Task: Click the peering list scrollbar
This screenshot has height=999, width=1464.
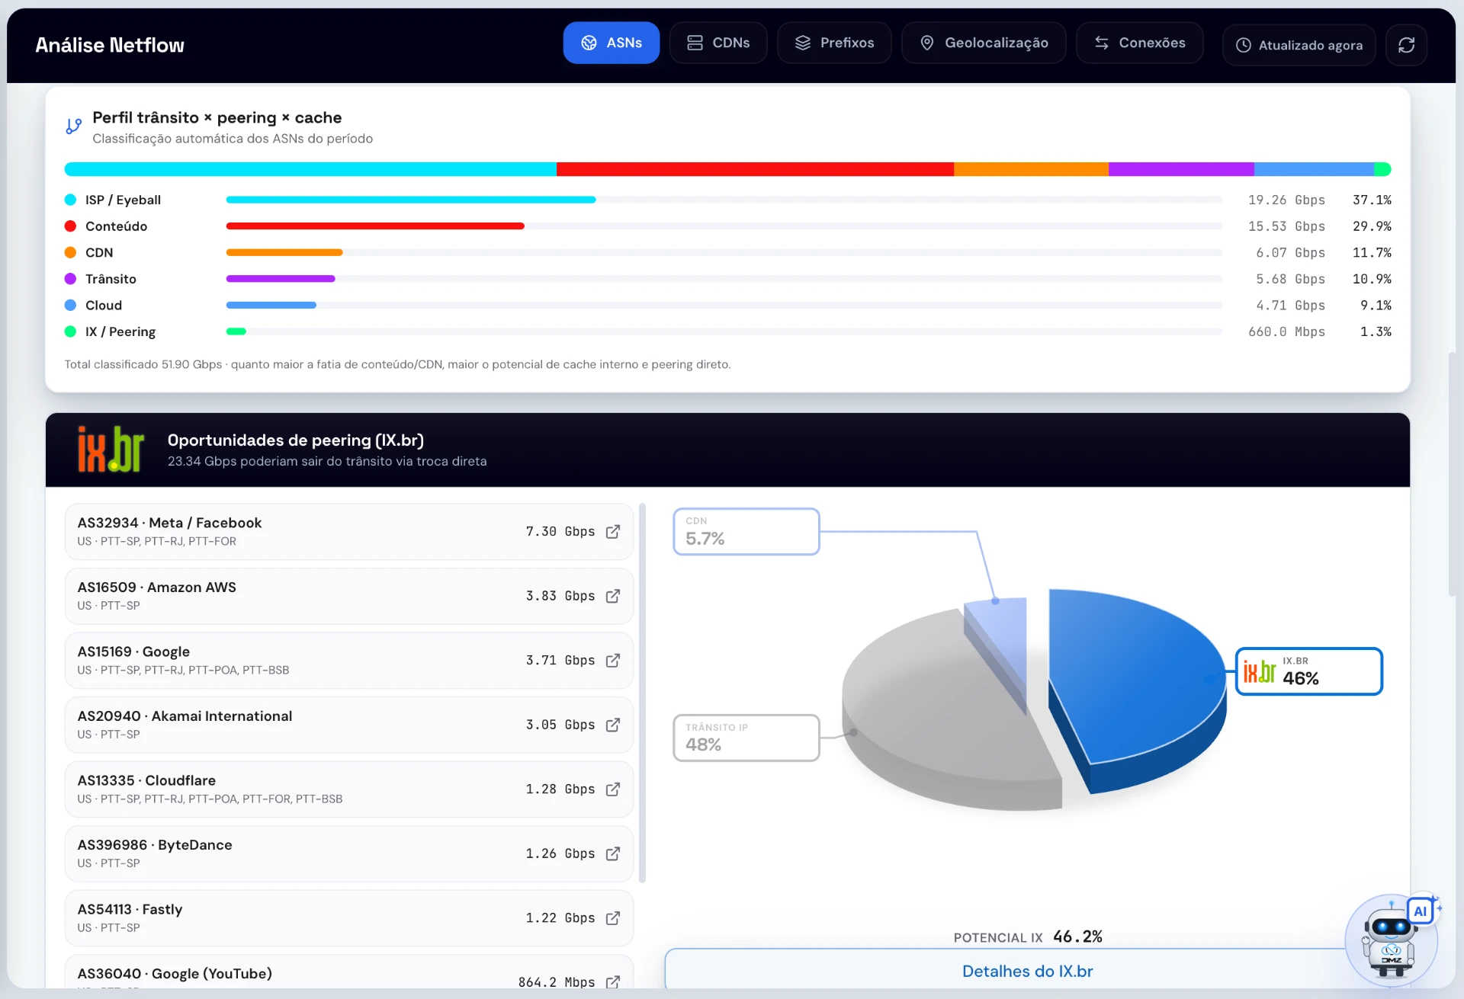Action: 642,693
